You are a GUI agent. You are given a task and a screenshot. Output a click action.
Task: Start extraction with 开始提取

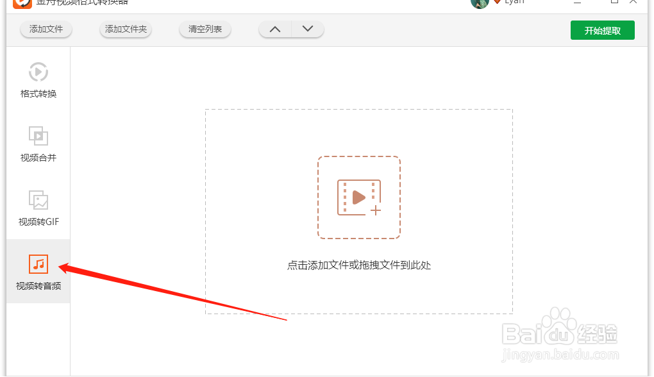(602, 30)
